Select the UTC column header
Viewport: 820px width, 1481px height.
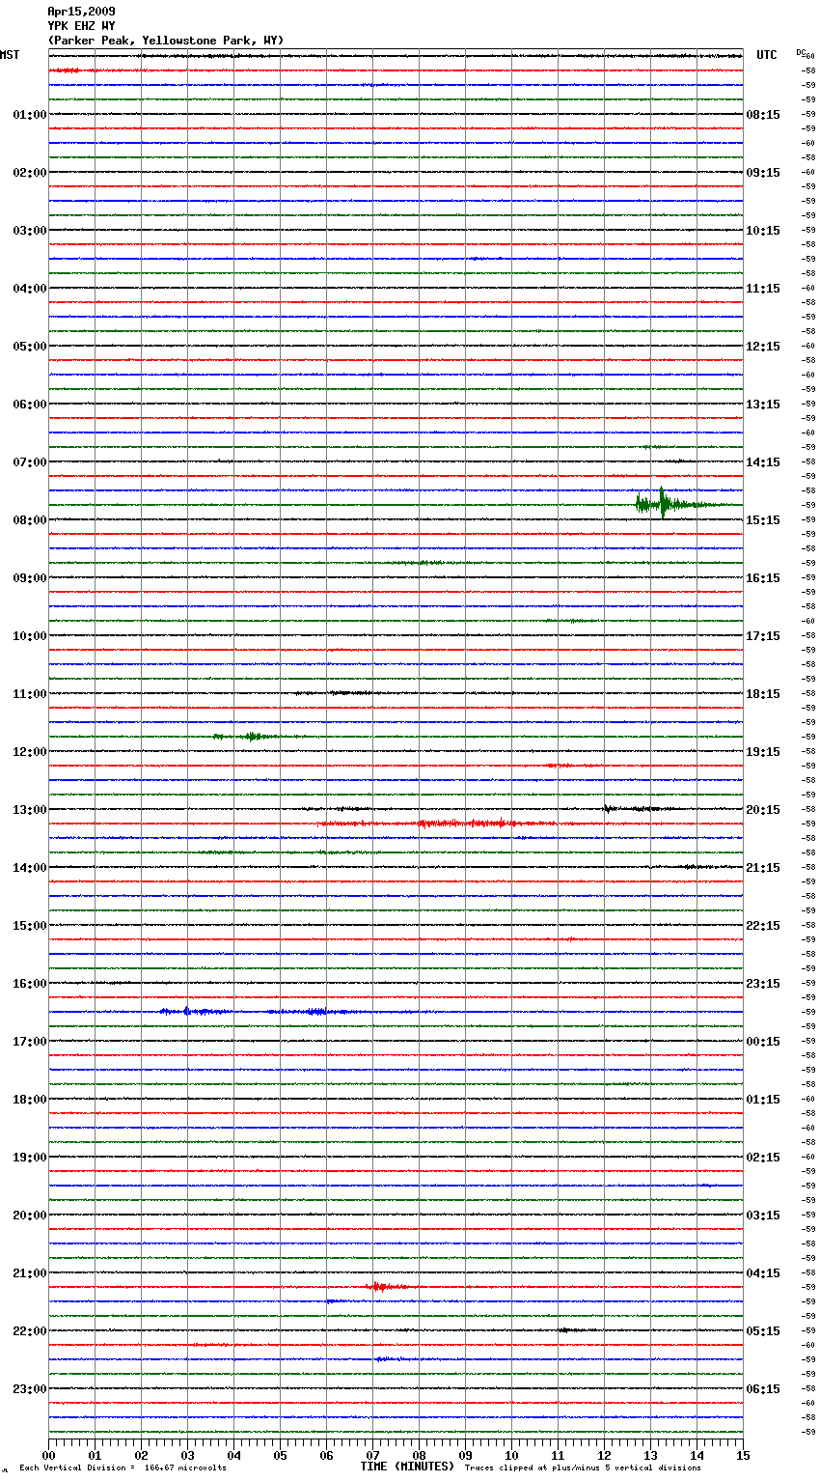766,55
